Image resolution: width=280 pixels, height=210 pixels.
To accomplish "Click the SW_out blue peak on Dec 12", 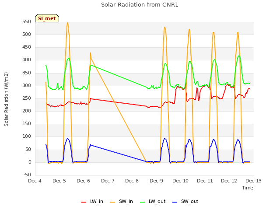I will click(238, 140).
